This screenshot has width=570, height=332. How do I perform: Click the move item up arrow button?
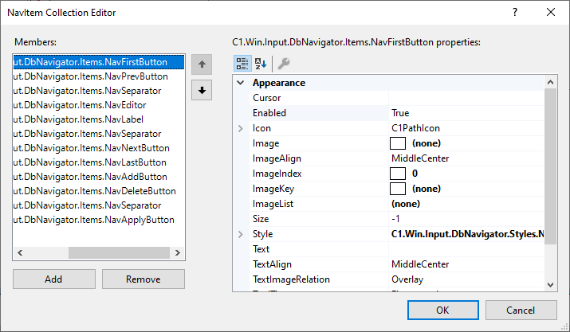202,64
